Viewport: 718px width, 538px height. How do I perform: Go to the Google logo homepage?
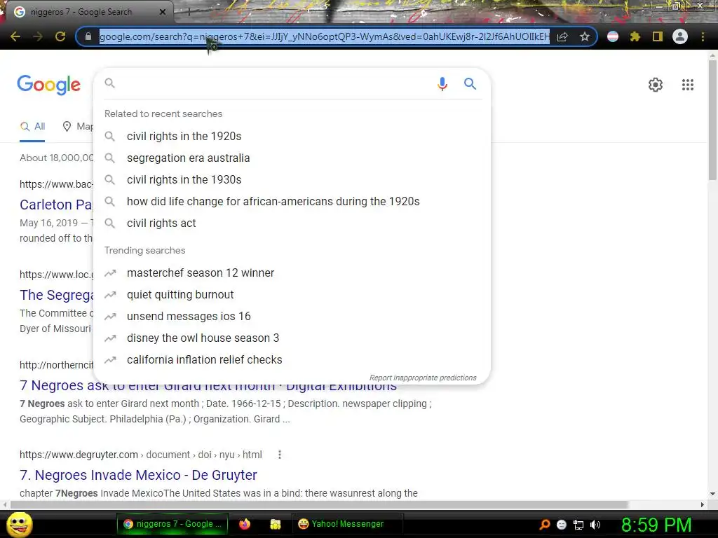(x=48, y=85)
